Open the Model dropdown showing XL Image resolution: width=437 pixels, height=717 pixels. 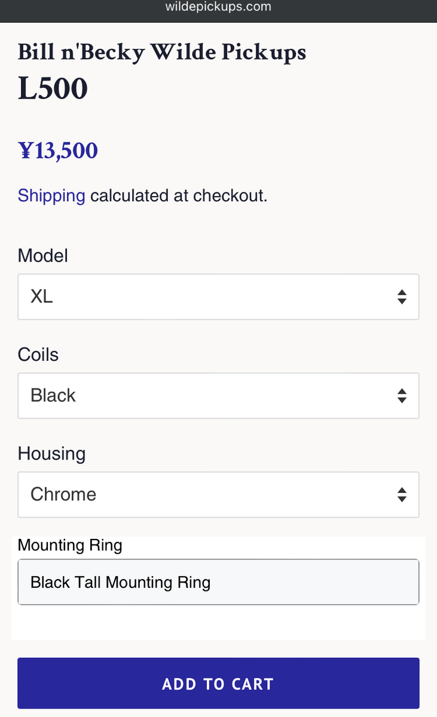tap(218, 297)
